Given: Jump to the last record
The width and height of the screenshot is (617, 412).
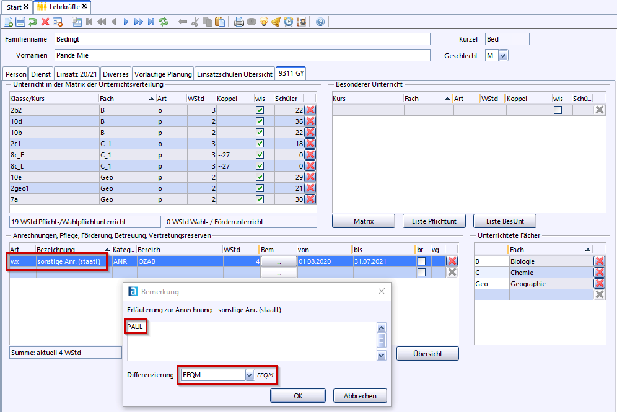Looking at the screenshot, I should click(151, 22).
